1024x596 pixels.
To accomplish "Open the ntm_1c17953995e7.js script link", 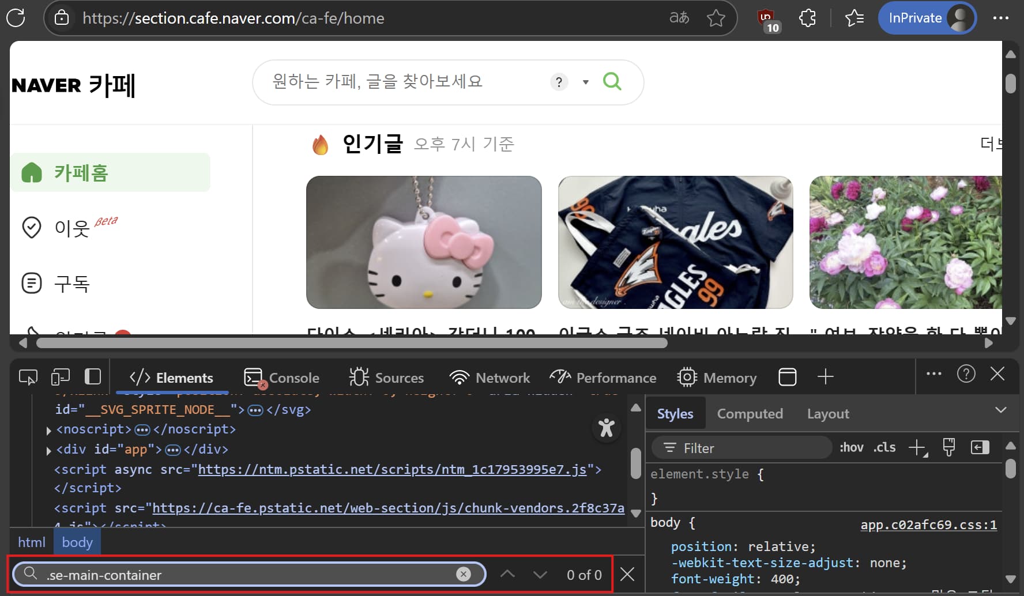I will pyautogui.click(x=392, y=469).
